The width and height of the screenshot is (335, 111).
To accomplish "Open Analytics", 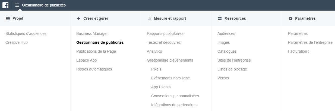I will pos(154,51).
